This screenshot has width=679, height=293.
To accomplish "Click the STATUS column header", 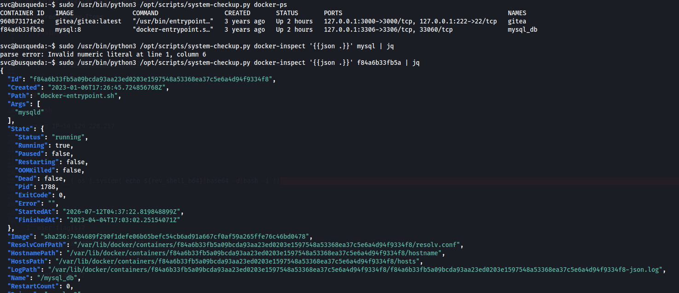I will point(287,13).
